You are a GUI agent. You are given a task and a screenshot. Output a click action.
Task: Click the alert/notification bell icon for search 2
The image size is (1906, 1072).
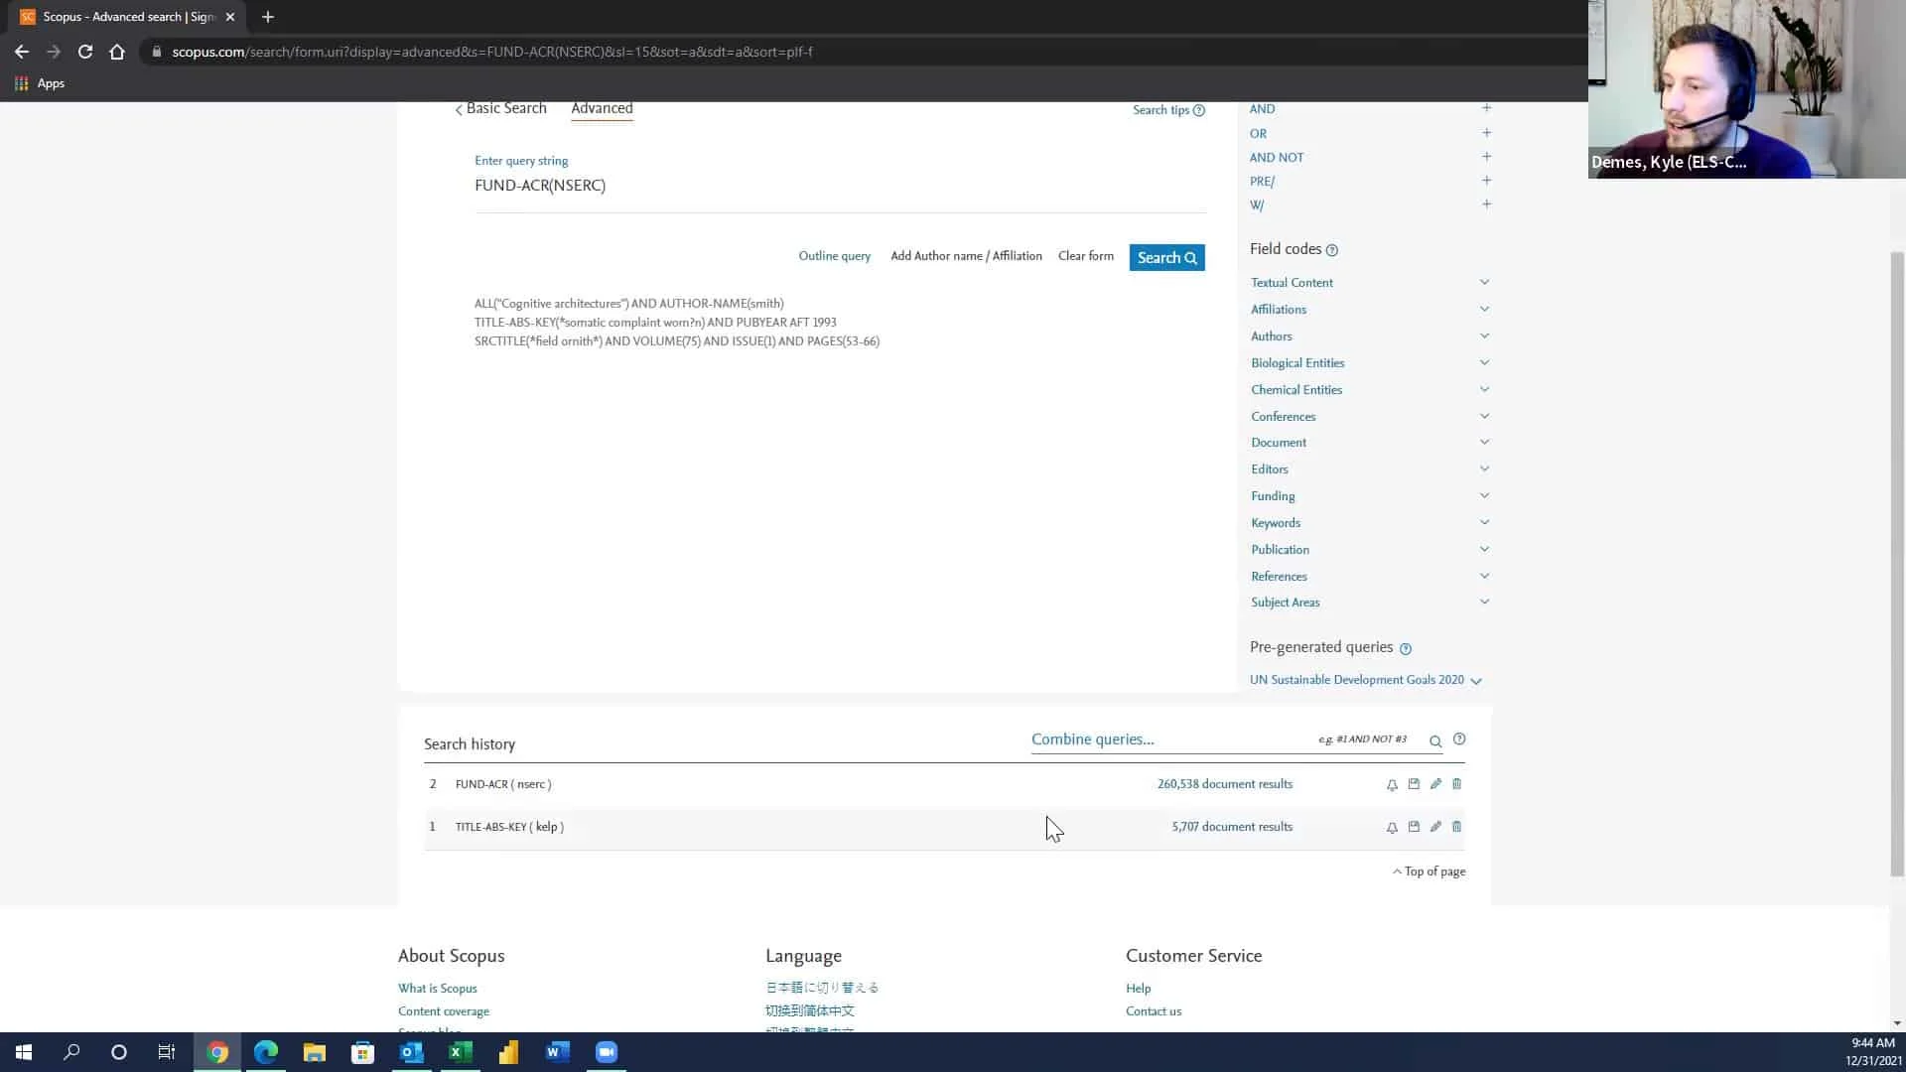point(1392,784)
